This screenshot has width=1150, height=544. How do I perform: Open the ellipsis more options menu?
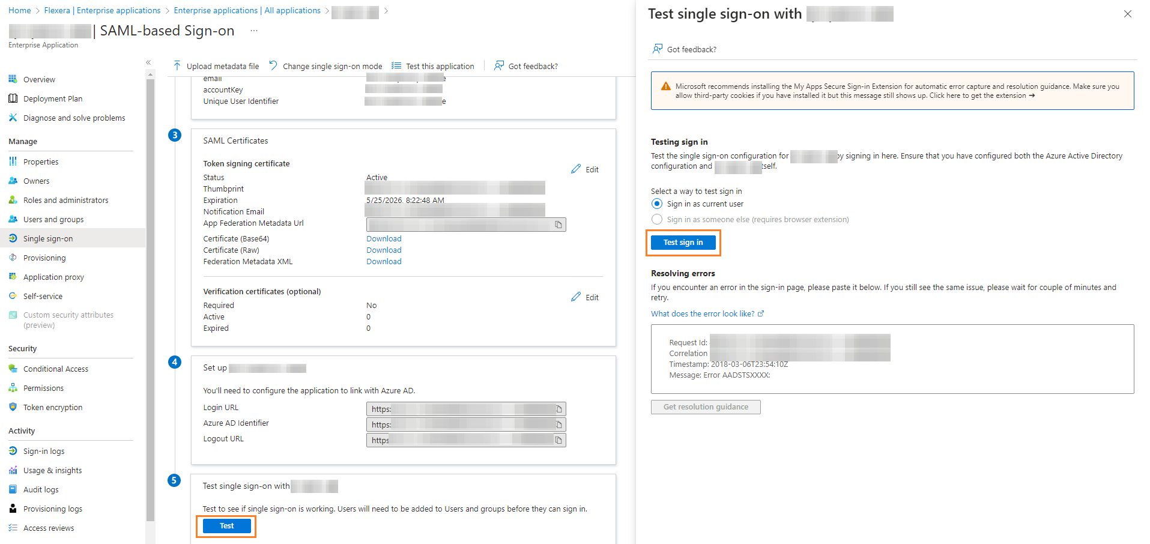point(254,31)
